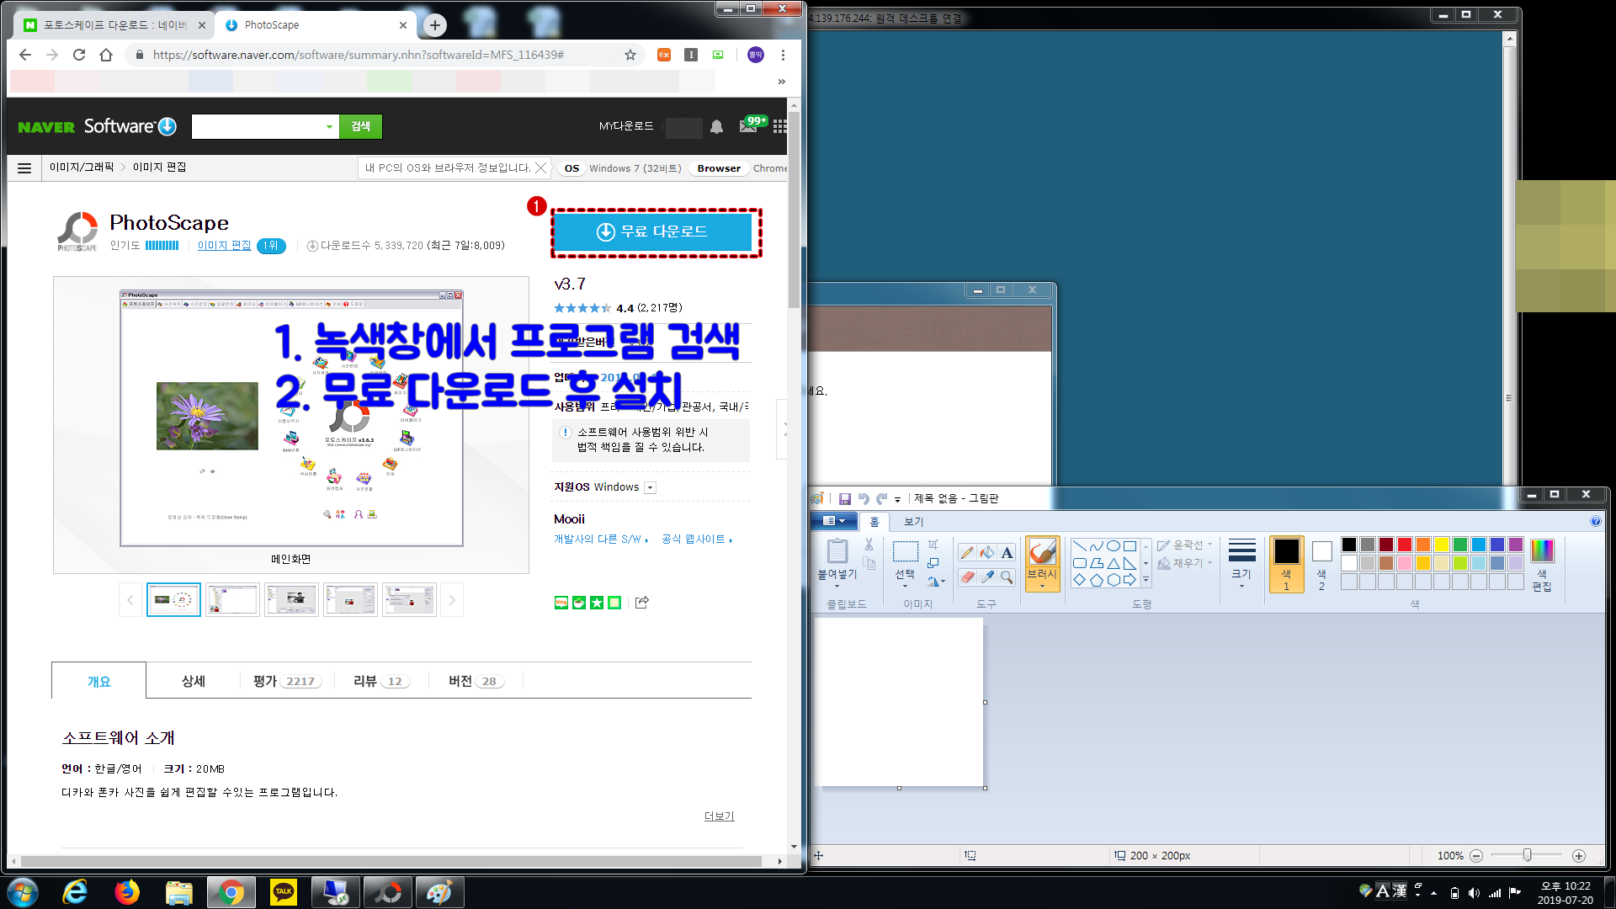
Task: Click the Resize icon in Paint ribbon
Action: point(933,563)
